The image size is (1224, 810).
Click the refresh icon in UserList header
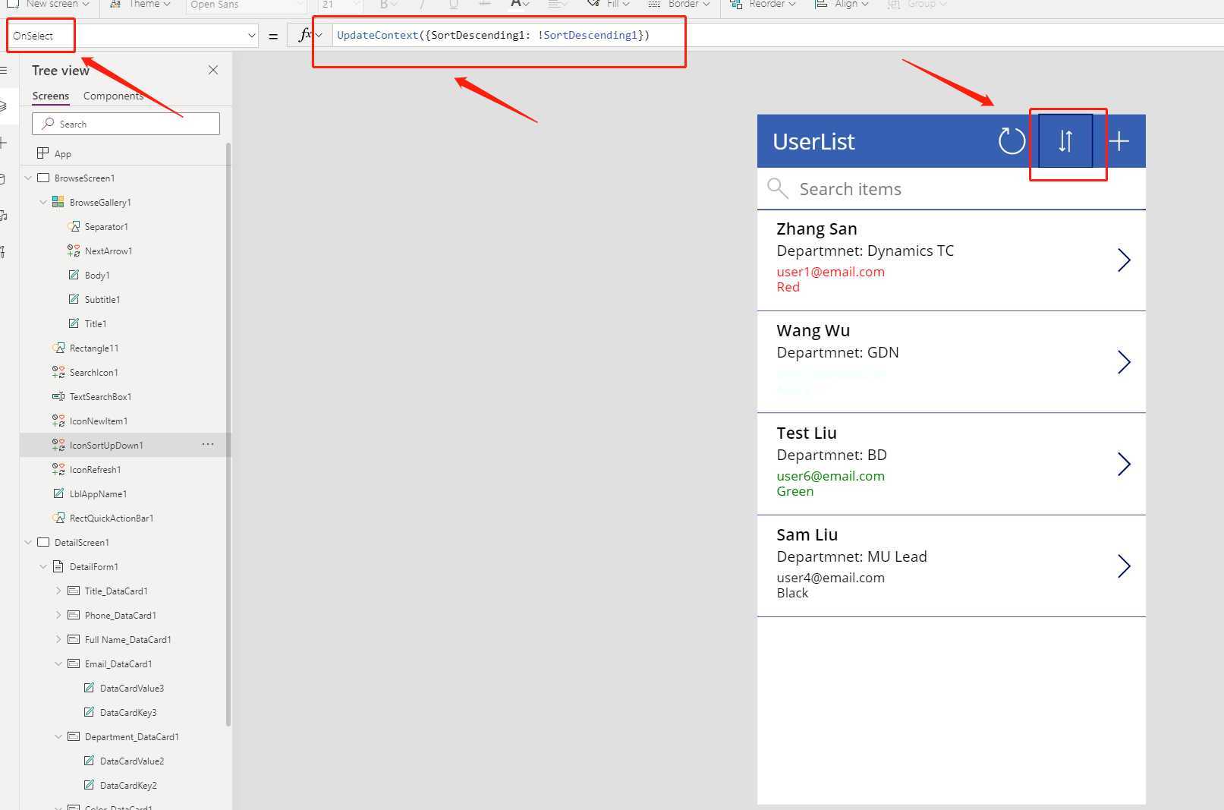[x=1012, y=141]
